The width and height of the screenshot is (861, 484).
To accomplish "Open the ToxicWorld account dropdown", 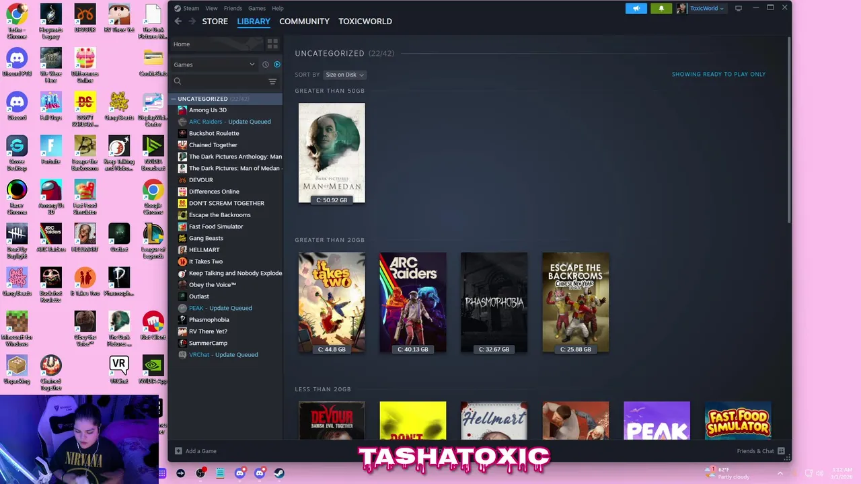I will (702, 8).
